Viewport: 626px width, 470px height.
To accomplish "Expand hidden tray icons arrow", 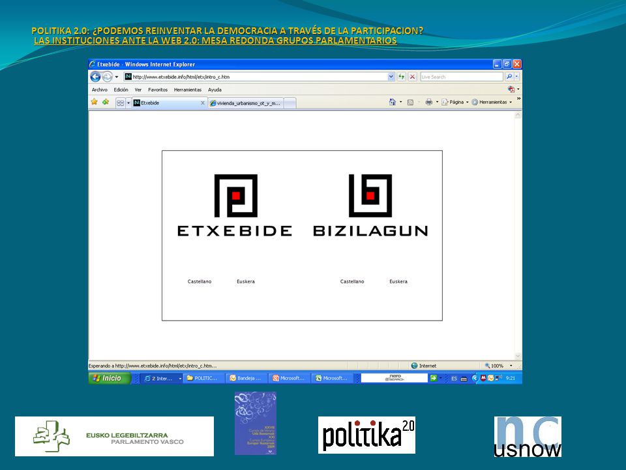I will [x=475, y=378].
